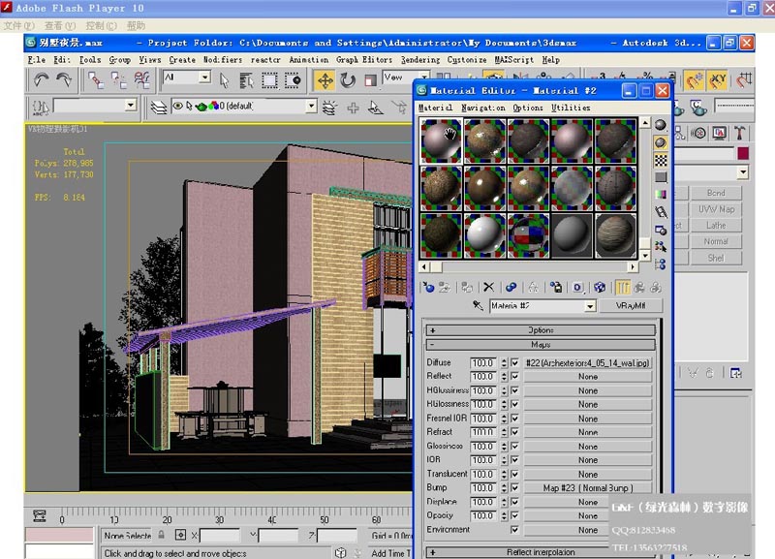Screen dimensions: 775x559
Task: Open the Diffuse map slot button
Action: tap(588, 362)
